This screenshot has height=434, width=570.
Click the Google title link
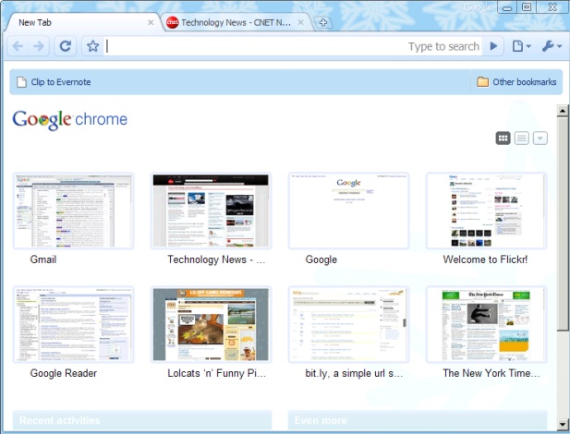click(321, 259)
